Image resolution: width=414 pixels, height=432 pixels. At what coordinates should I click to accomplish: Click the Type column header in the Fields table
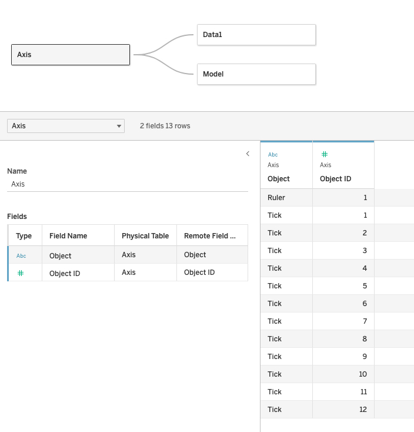click(25, 235)
